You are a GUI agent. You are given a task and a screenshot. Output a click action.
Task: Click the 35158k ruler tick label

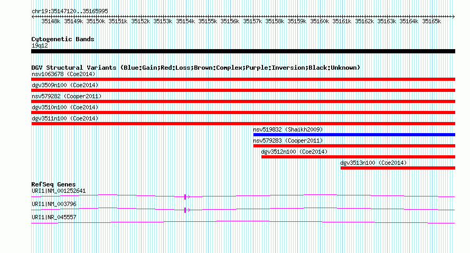point(275,21)
